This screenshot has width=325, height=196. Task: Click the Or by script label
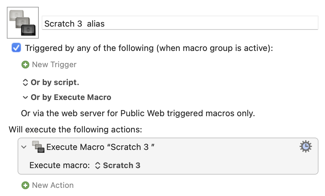click(x=55, y=82)
